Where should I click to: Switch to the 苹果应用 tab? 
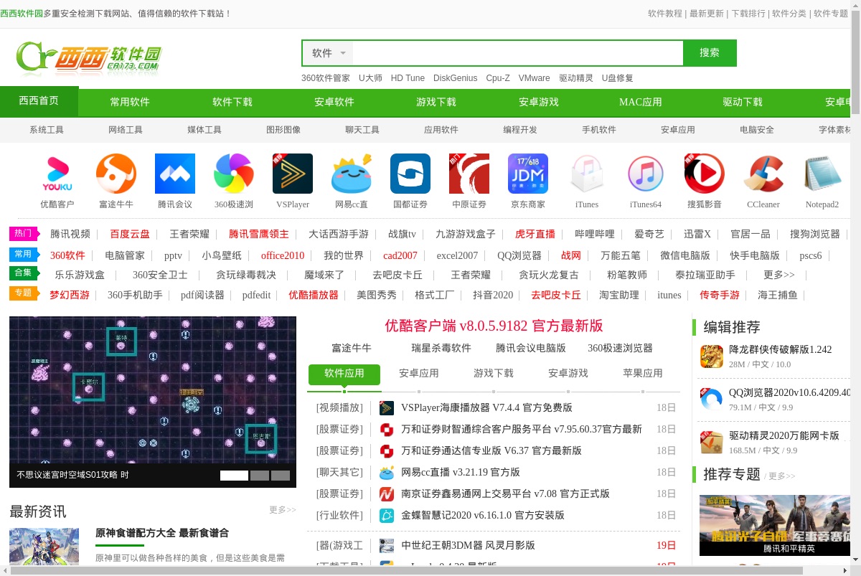click(643, 373)
